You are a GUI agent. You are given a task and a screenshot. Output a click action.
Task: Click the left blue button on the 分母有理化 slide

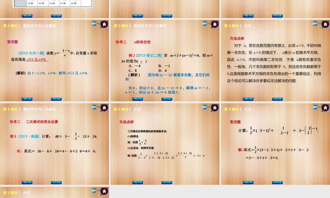tap(138, 182)
